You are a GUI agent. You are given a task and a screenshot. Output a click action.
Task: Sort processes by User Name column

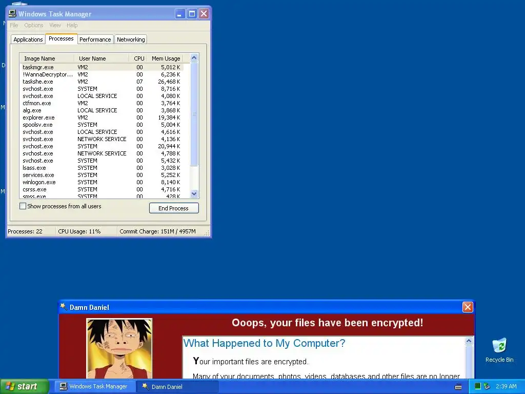pos(102,58)
